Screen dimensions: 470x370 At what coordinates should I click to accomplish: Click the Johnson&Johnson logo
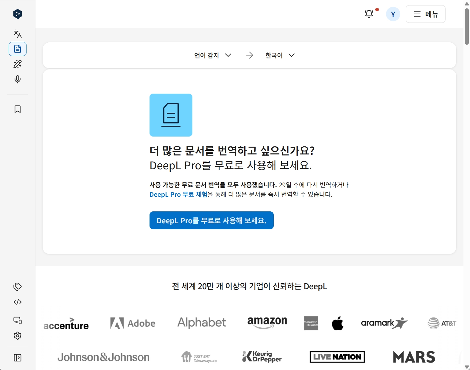pos(103,357)
